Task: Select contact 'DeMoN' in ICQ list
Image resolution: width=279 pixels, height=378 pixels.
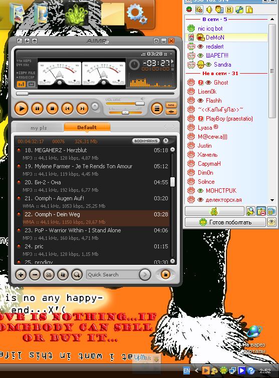Action: [x=227, y=38]
